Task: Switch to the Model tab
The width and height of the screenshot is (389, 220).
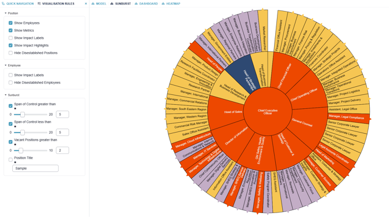Action: [x=99, y=3]
